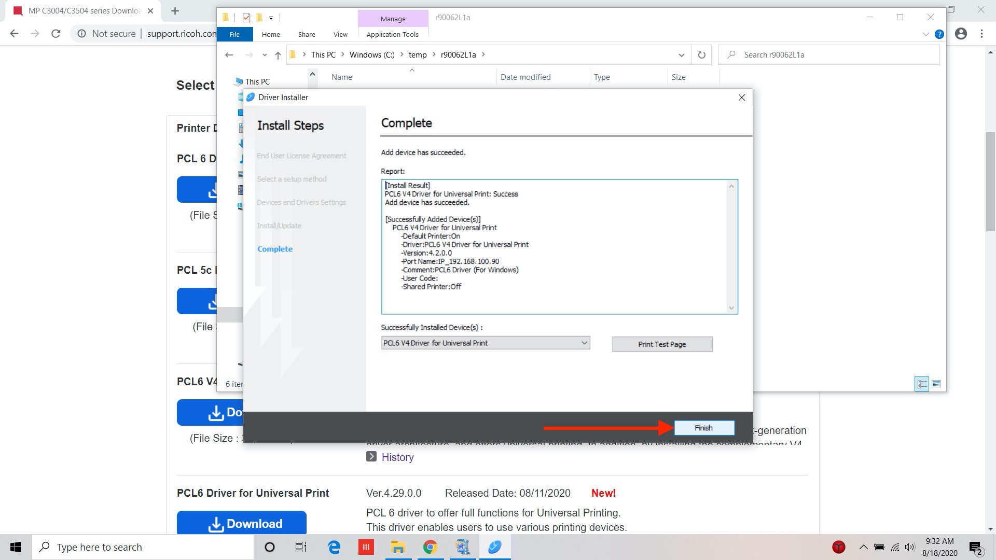The width and height of the screenshot is (996, 560).
Task: Click the Finish button in Driver Installer
Action: click(704, 428)
